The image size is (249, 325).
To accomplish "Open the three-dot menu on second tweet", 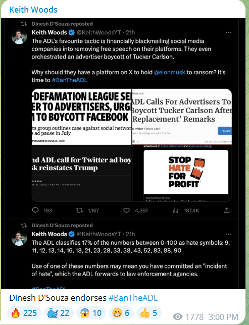I will 228,234.
